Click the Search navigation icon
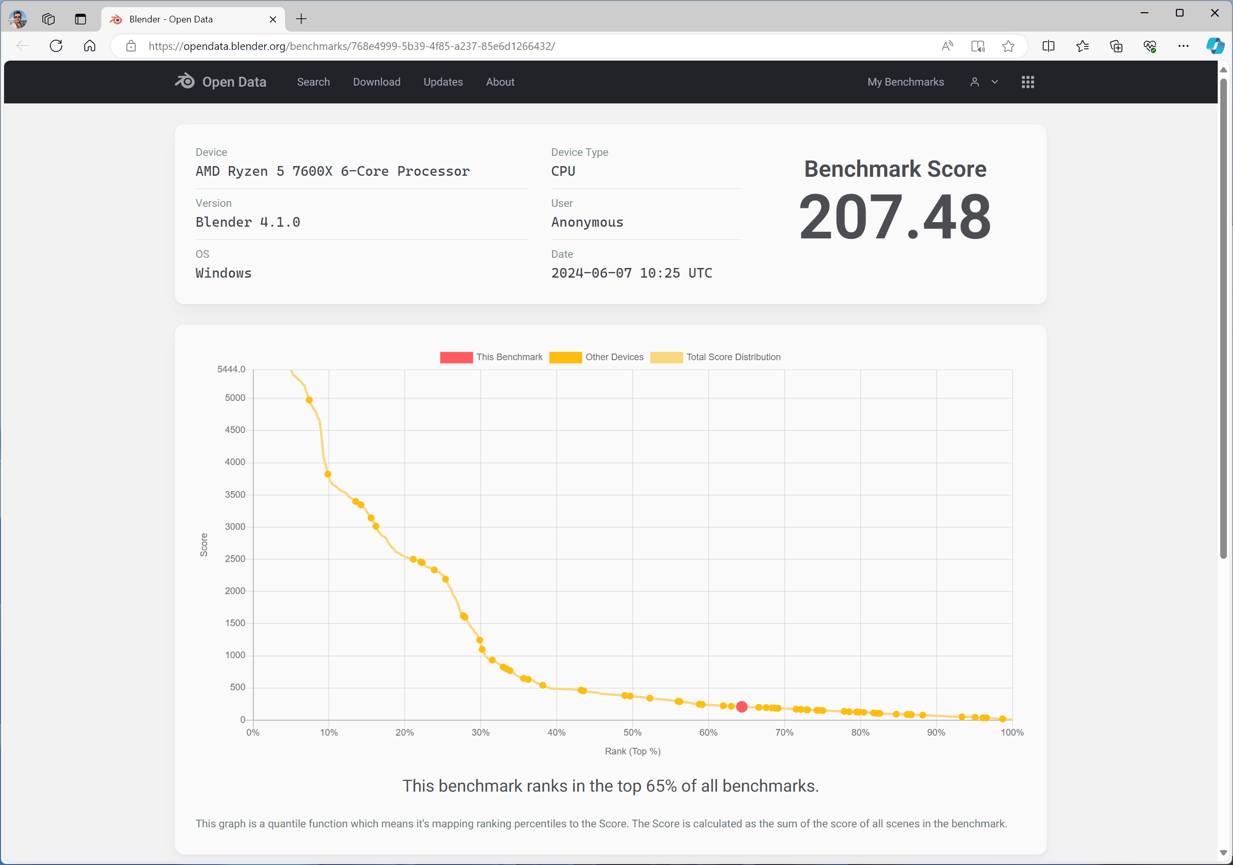The image size is (1233, 865). [312, 82]
